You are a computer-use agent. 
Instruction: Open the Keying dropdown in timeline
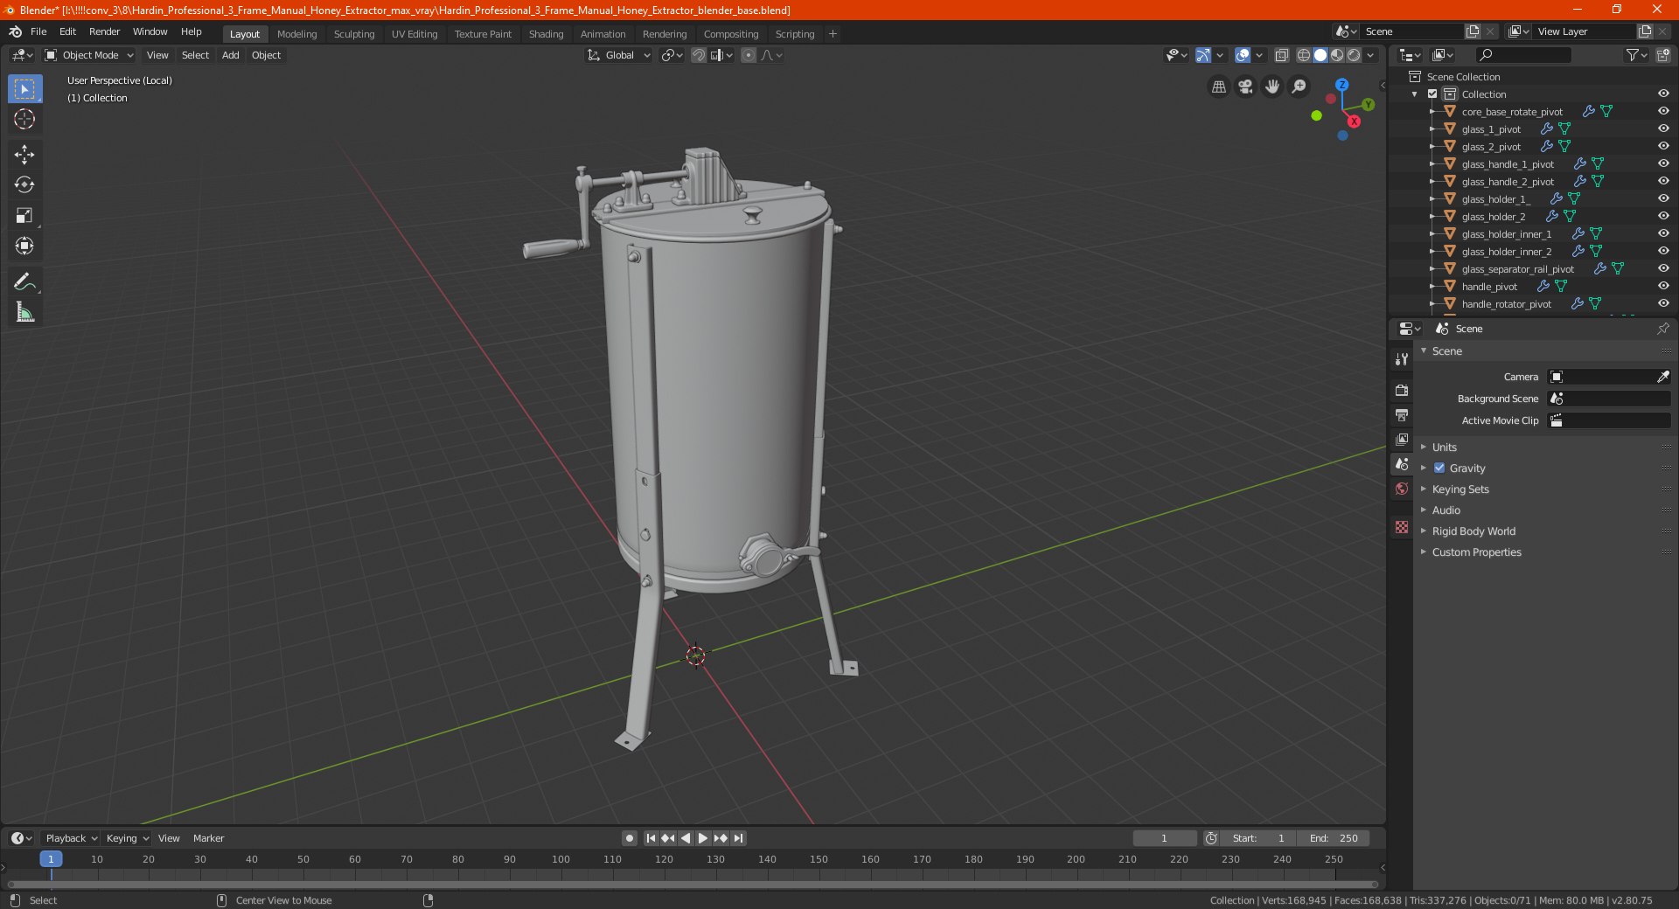127,838
